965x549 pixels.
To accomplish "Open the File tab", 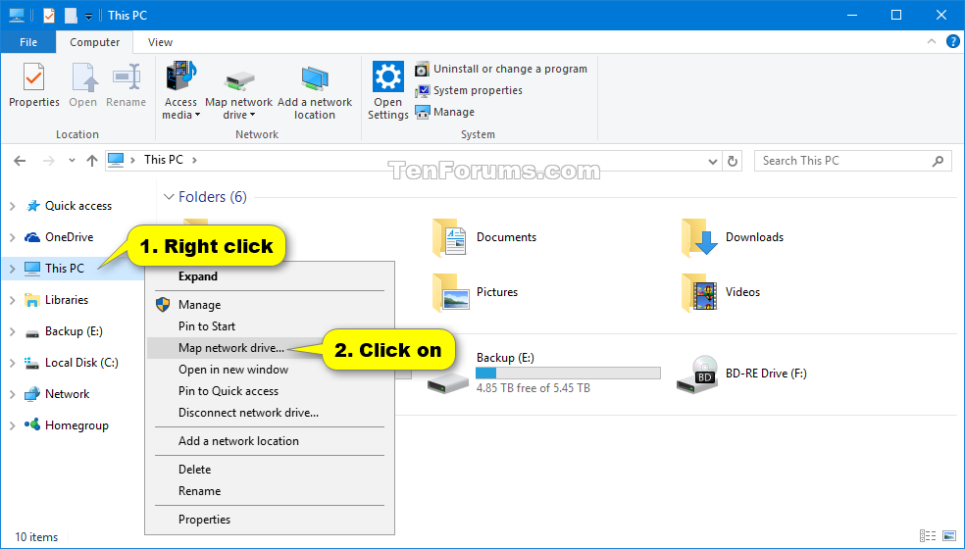I will tap(28, 42).
